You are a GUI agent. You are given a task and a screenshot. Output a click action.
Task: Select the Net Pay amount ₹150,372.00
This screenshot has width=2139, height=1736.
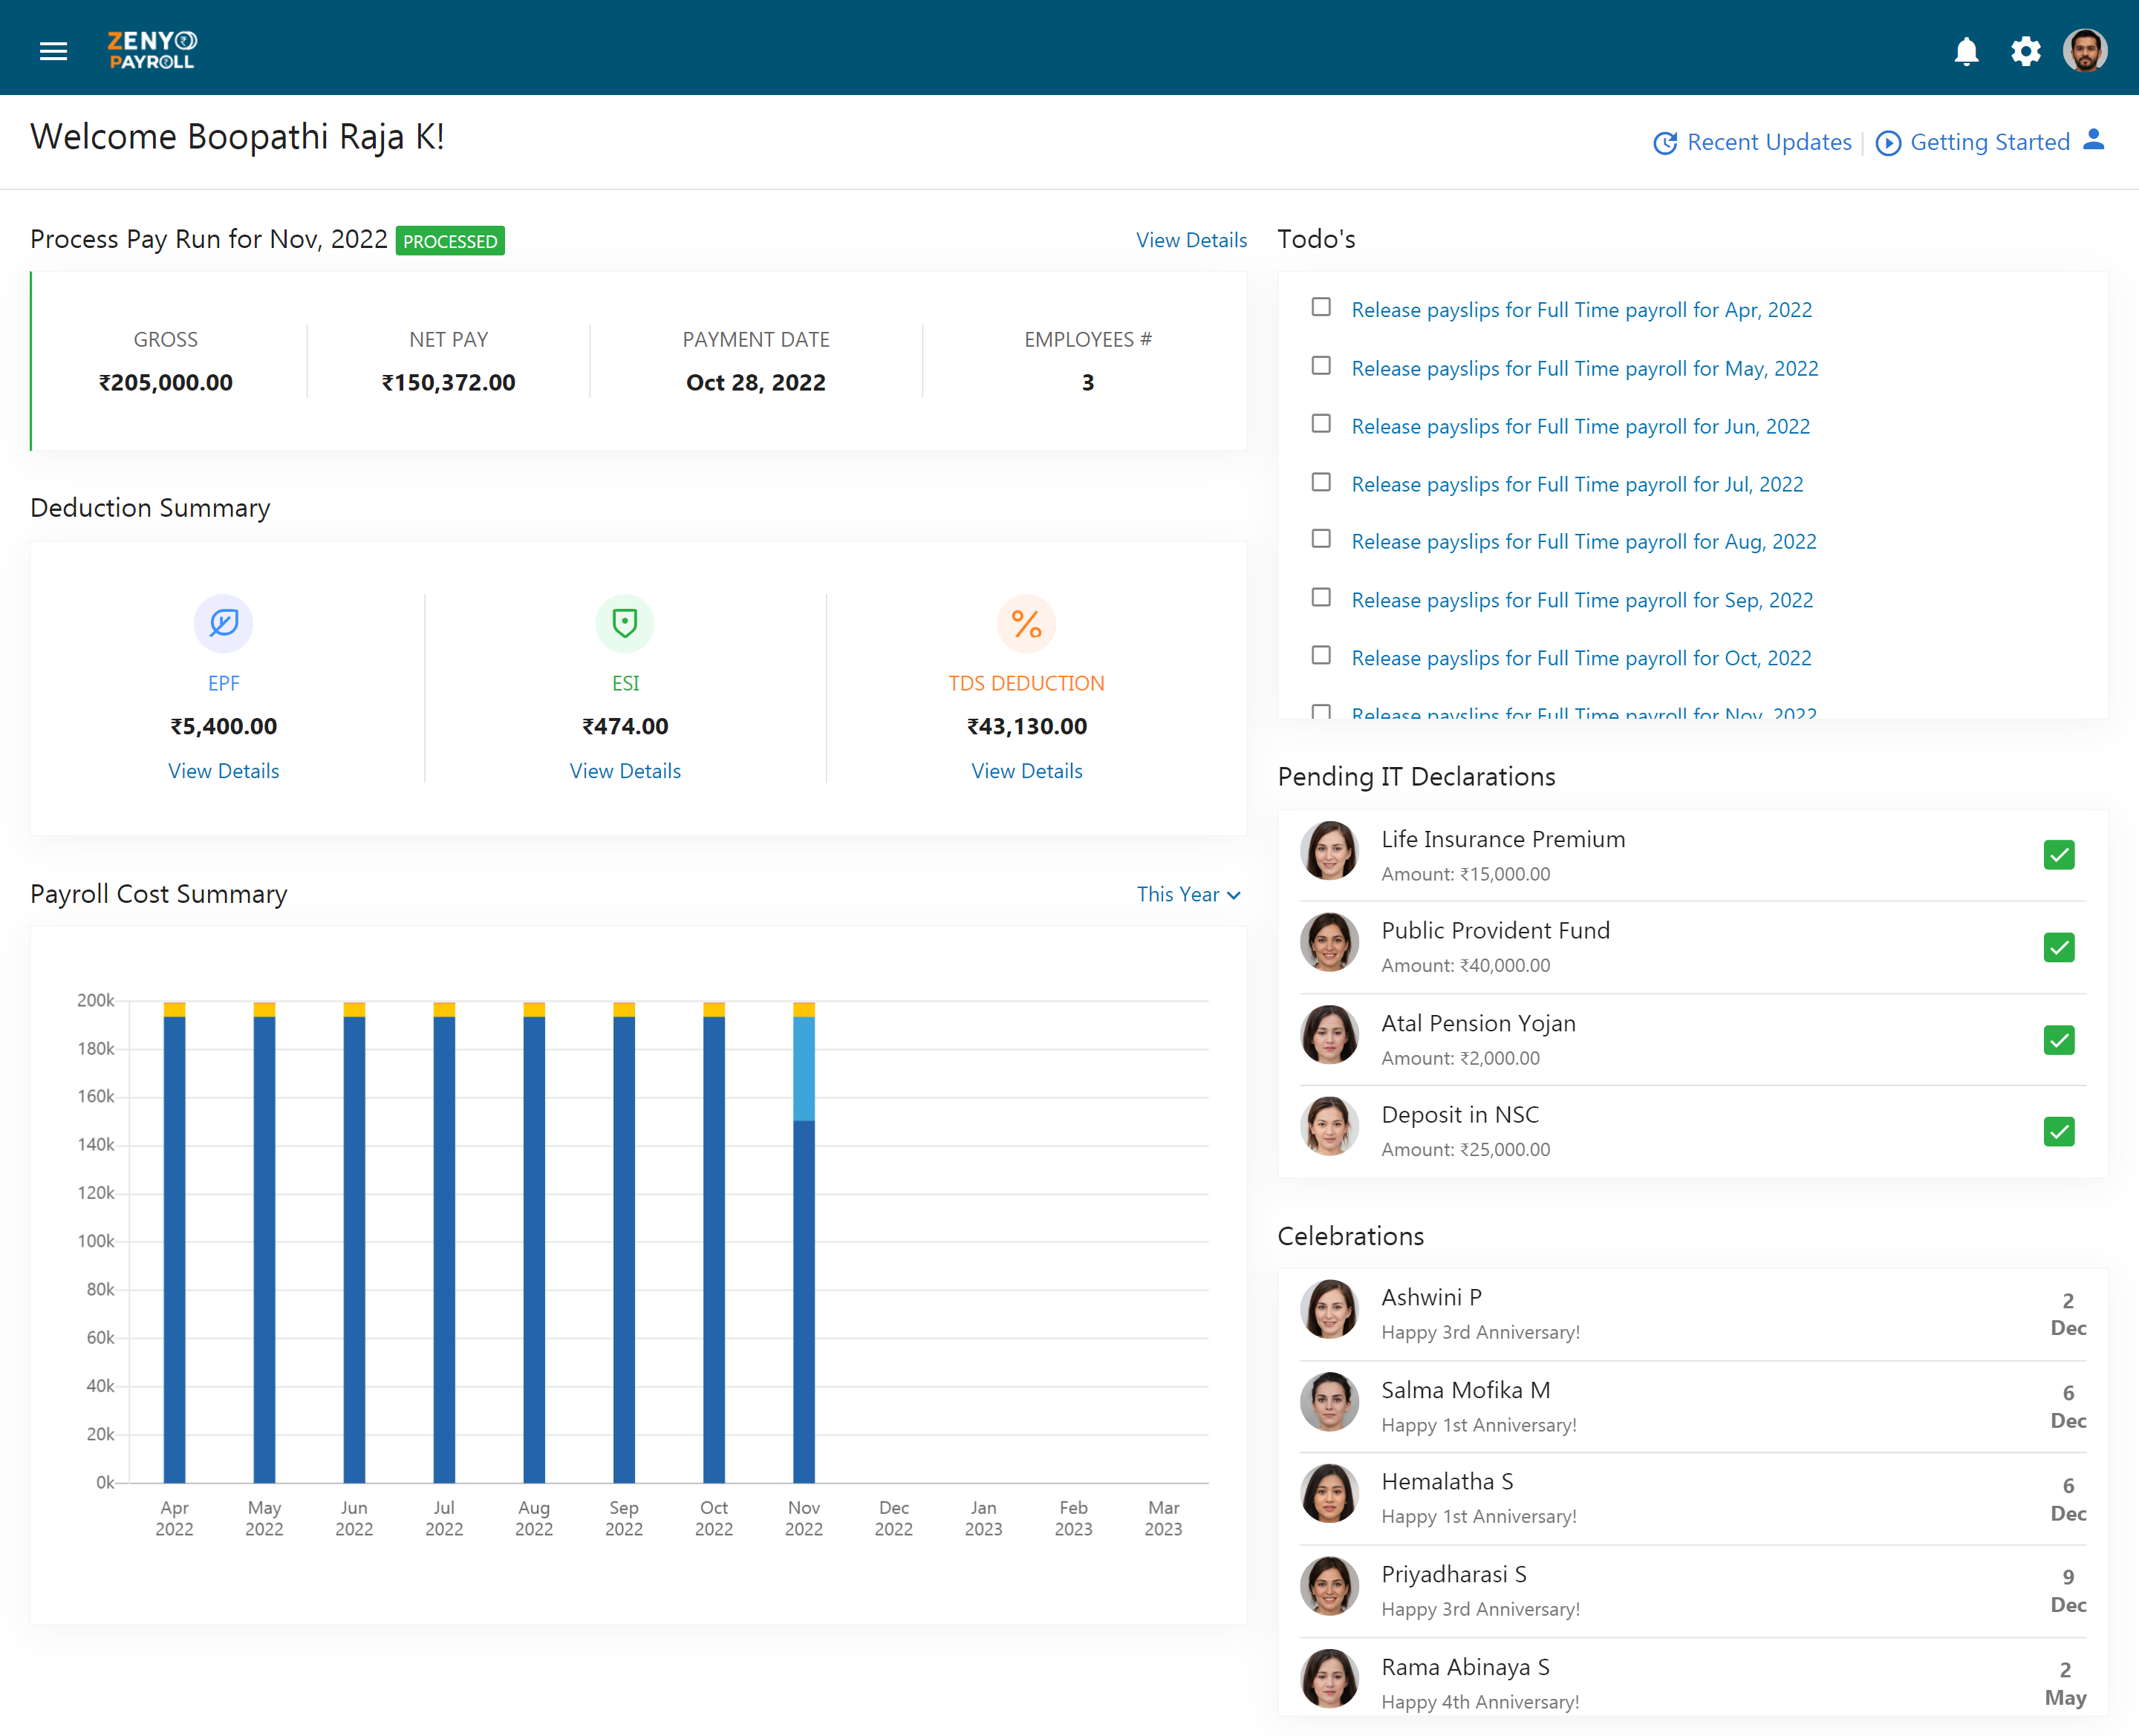click(449, 383)
